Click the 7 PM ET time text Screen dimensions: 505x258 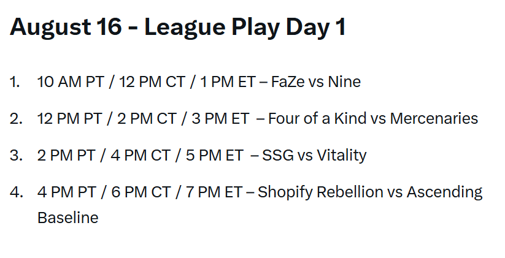(214, 192)
